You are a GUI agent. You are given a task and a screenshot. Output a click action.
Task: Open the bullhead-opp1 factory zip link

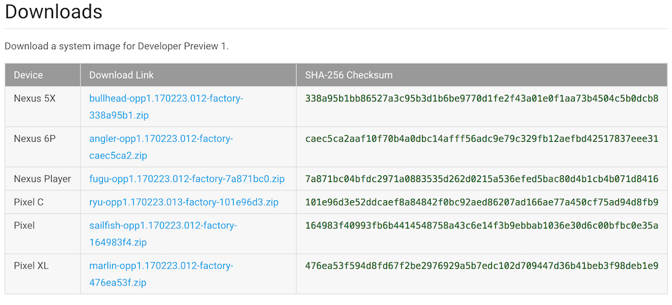pyautogui.click(x=166, y=99)
